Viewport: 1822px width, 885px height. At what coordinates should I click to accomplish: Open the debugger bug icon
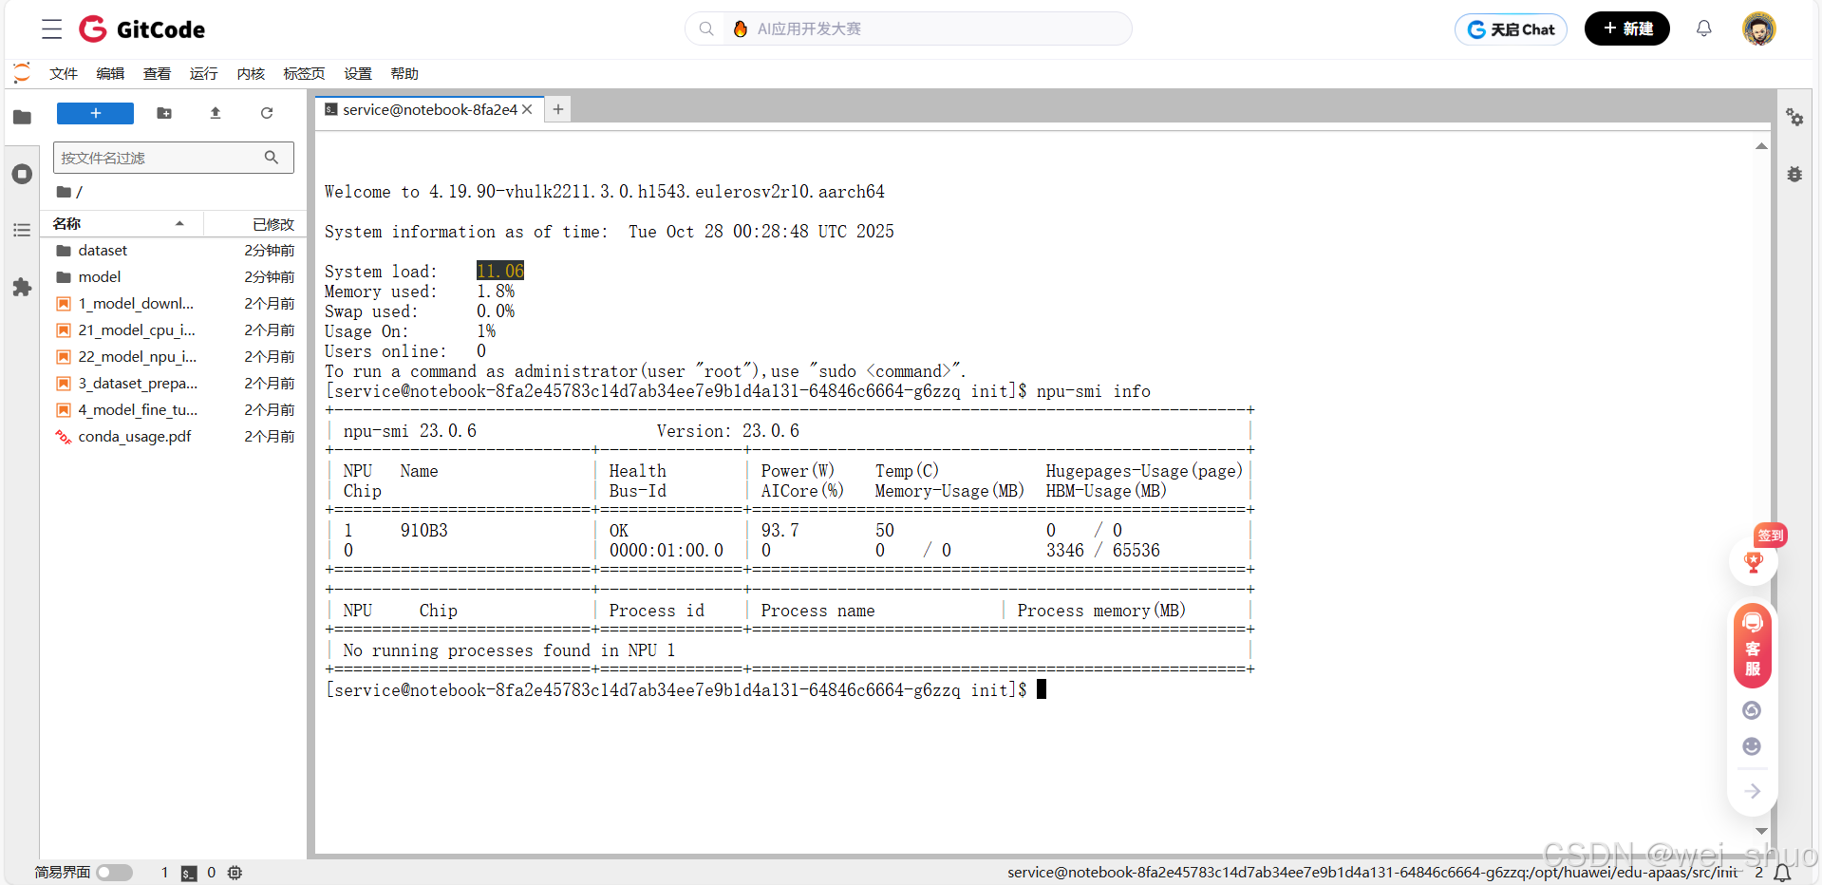(1794, 174)
